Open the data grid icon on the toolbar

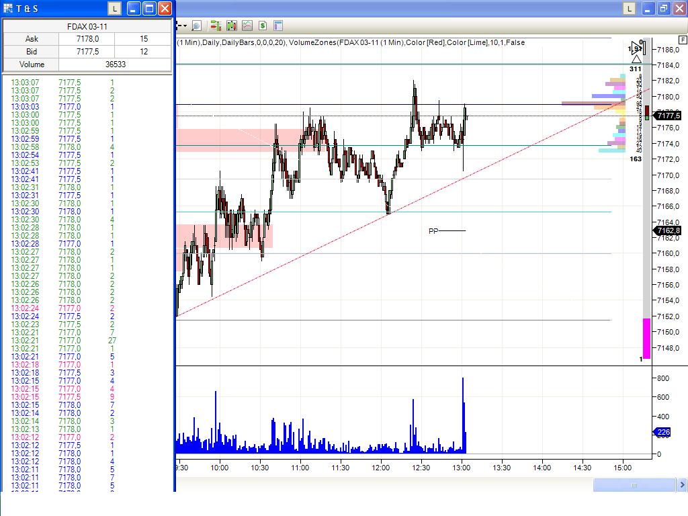[278, 26]
